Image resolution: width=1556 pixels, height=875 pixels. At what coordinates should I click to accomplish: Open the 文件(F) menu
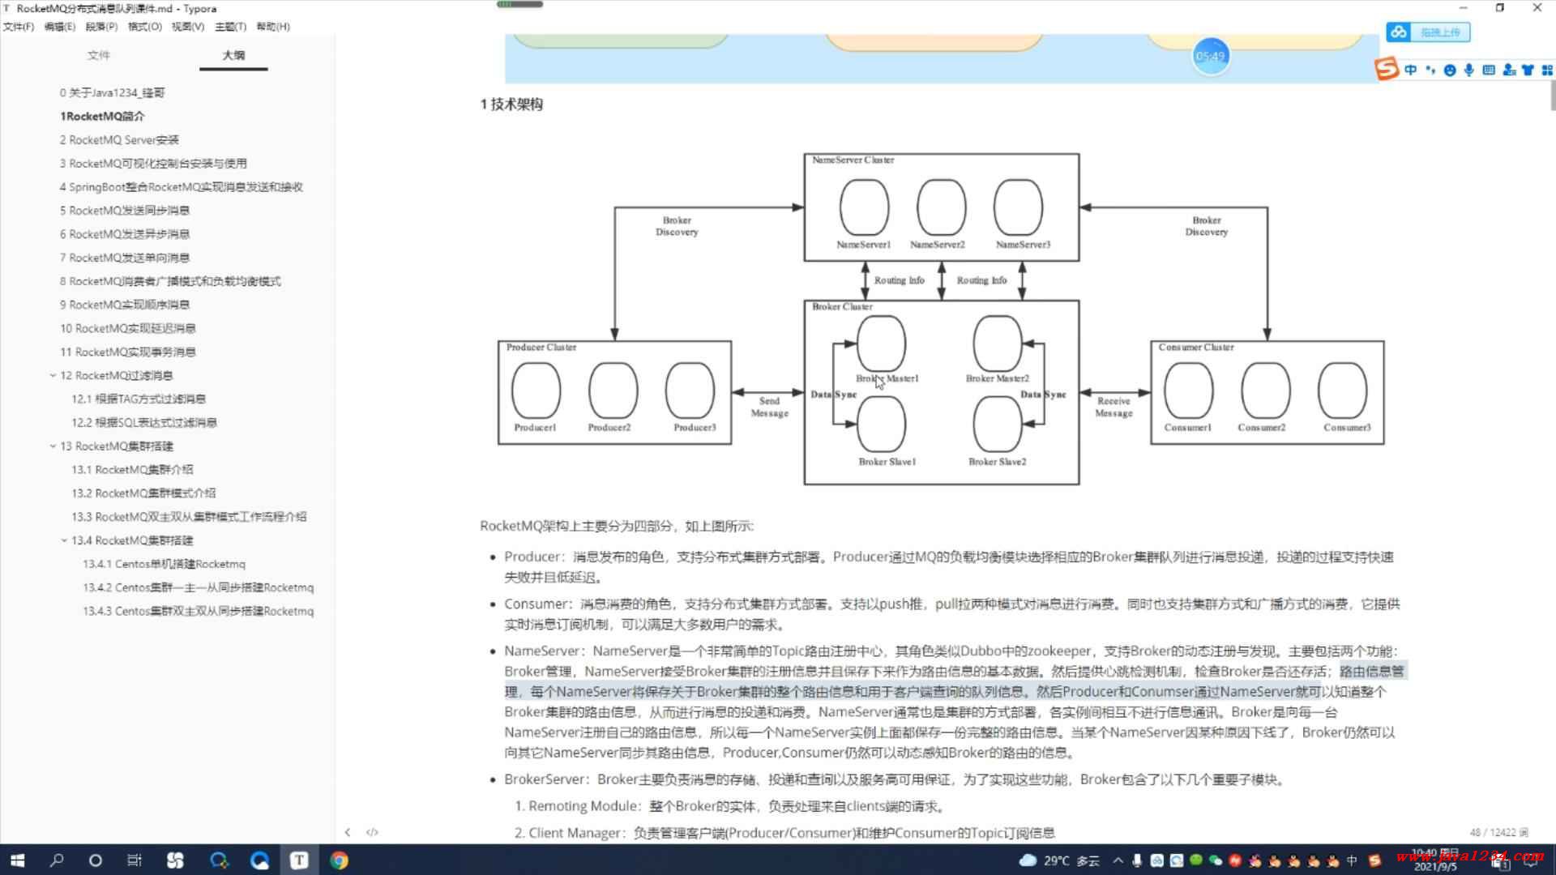pos(19,27)
